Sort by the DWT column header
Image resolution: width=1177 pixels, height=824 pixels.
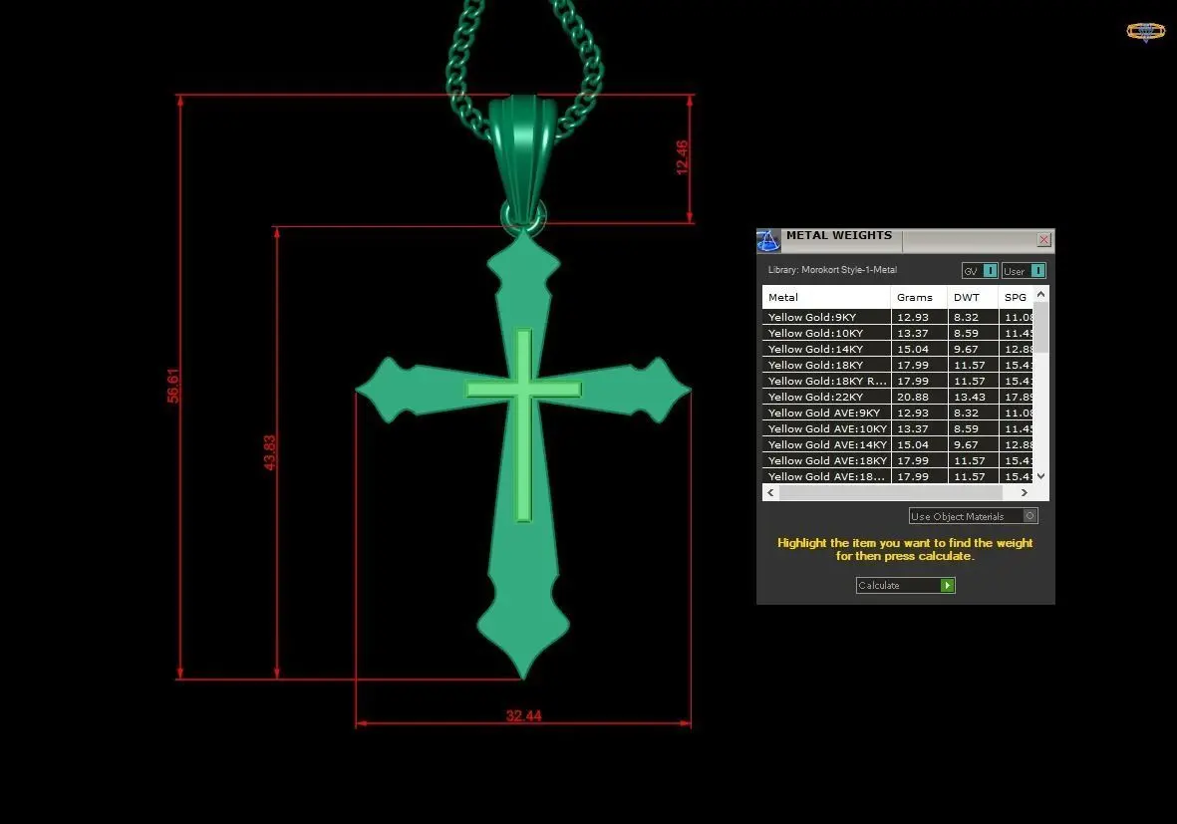point(973,297)
